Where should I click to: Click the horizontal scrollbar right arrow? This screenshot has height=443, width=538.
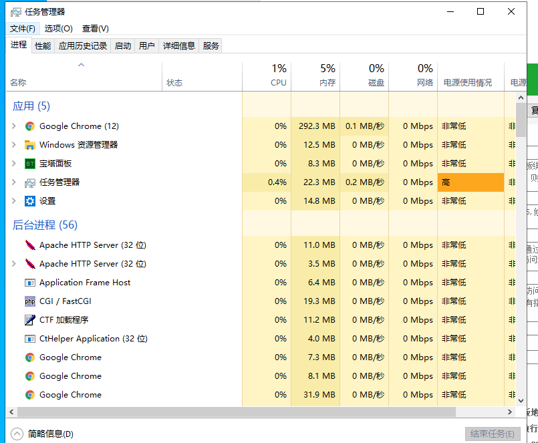[x=510, y=412]
